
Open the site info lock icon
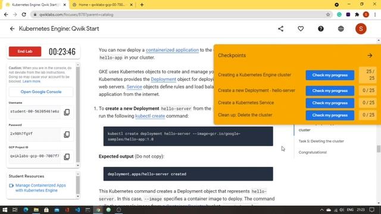coord(35,14)
